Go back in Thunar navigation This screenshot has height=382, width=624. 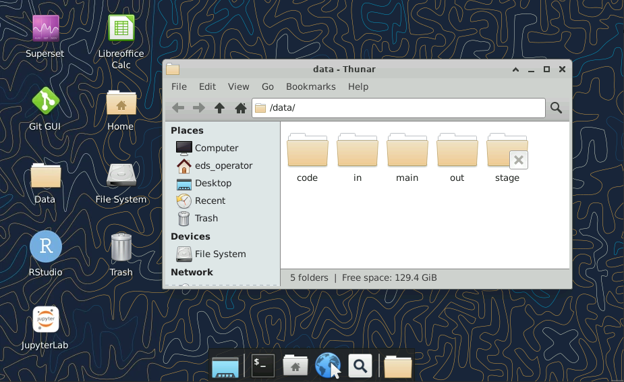(178, 107)
